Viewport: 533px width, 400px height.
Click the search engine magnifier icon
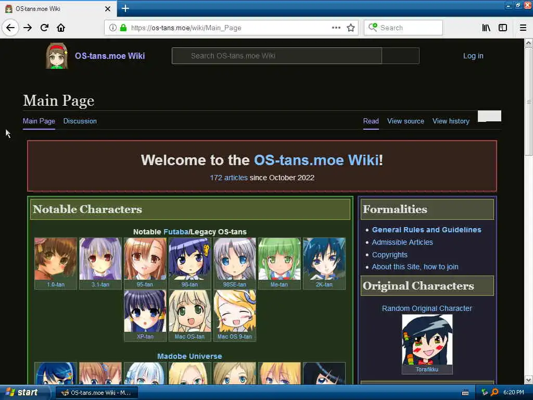[x=373, y=27]
